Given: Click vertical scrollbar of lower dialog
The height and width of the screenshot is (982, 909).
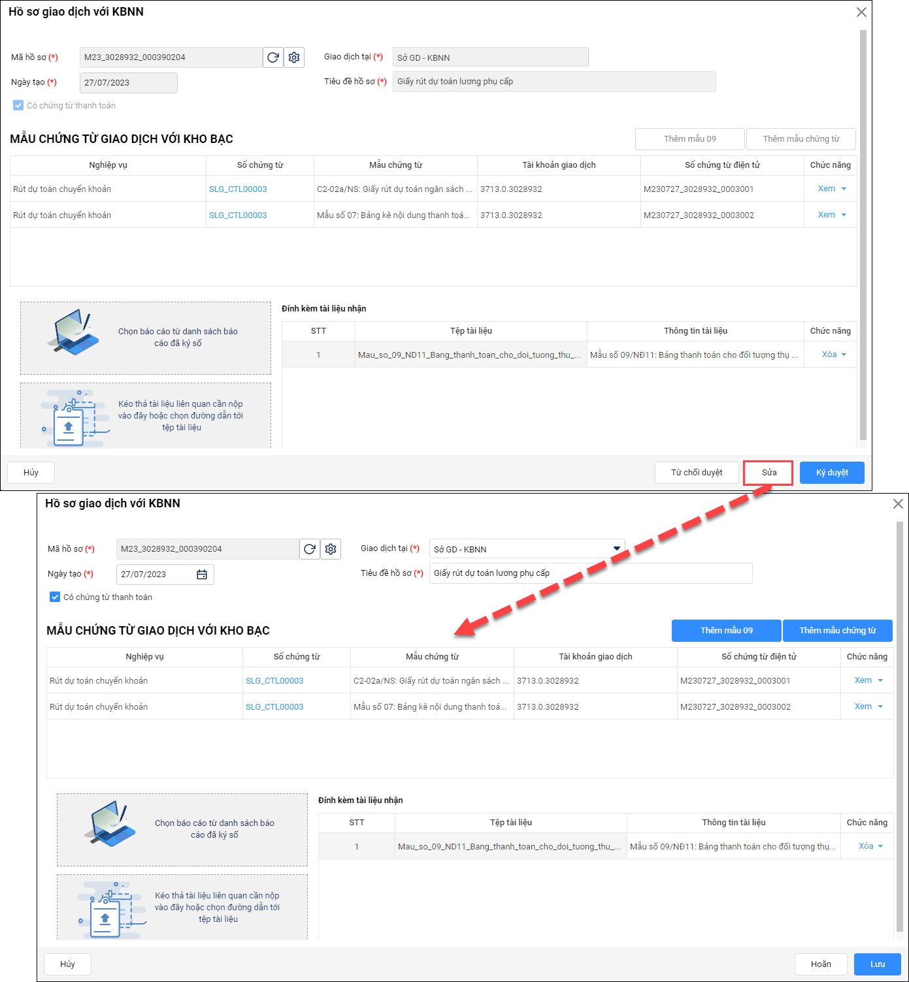Looking at the screenshot, I should coord(900,727).
